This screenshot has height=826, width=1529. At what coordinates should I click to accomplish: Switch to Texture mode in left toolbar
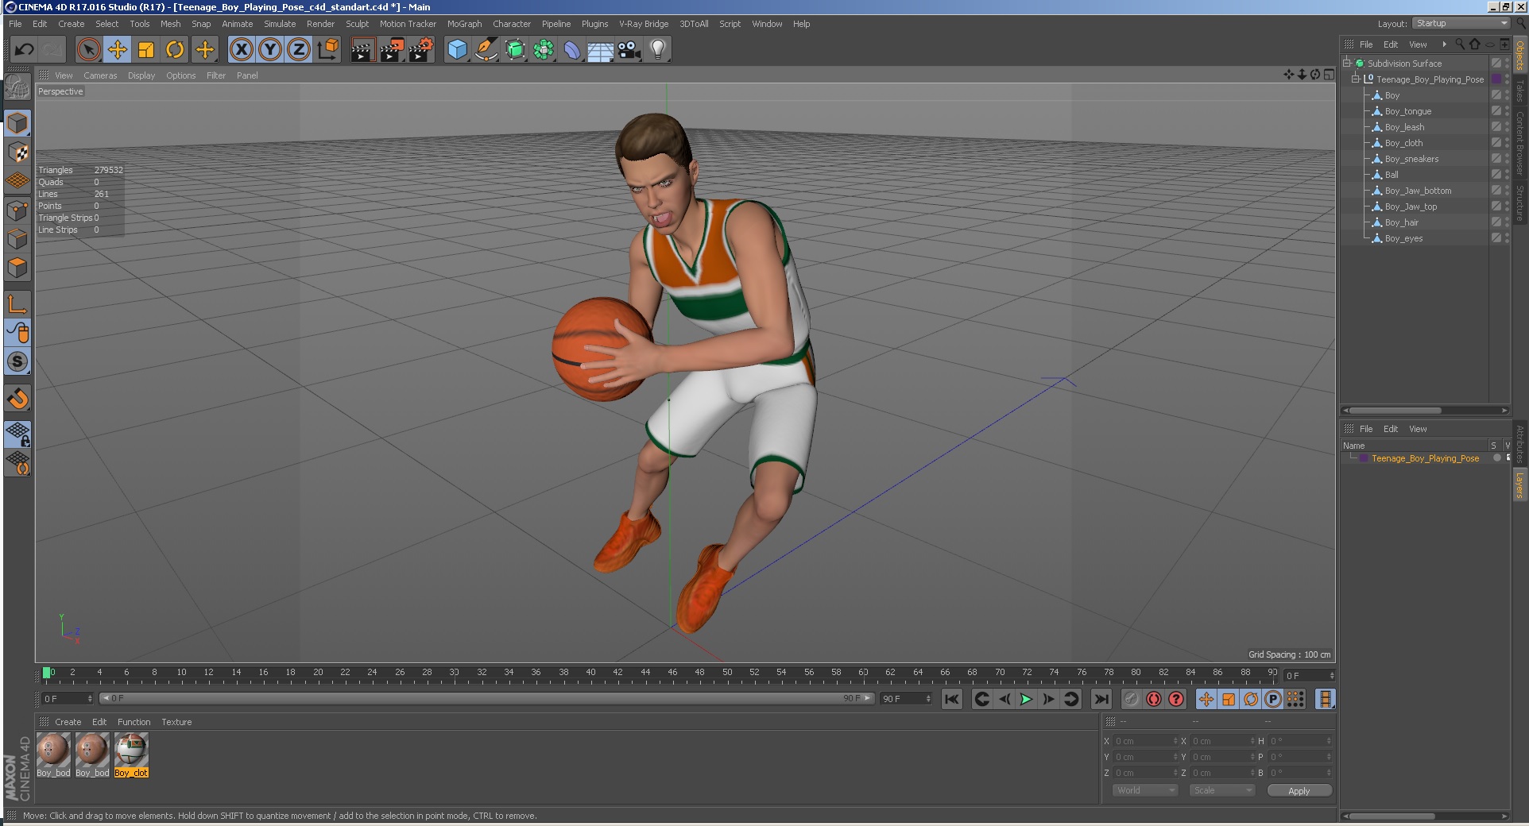(x=17, y=152)
